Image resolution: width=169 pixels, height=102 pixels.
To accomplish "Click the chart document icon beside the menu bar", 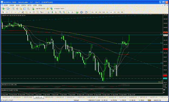I will (2, 5).
